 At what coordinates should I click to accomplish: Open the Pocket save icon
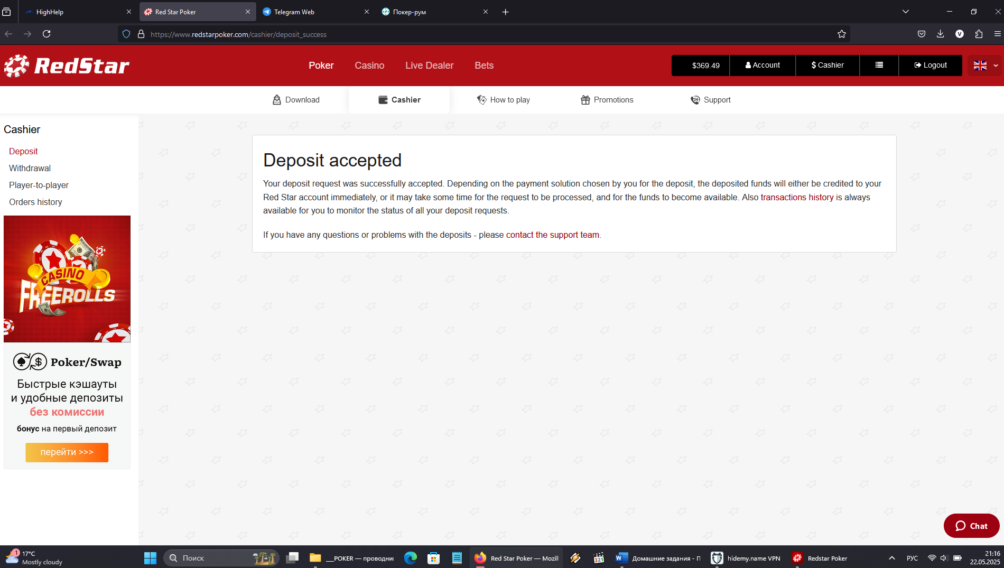pyautogui.click(x=922, y=34)
